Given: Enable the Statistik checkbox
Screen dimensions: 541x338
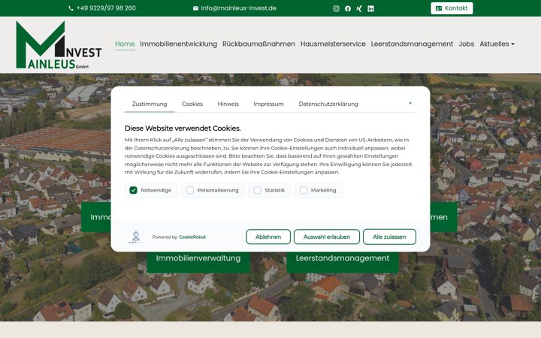Looking at the screenshot, I should 258,190.
